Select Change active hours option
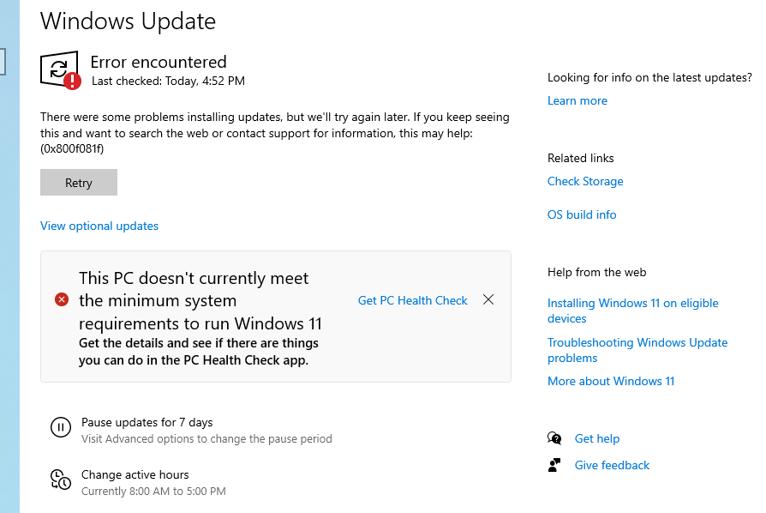This screenshot has width=766, height=513. pyautogui.click(x=135, y=474)
